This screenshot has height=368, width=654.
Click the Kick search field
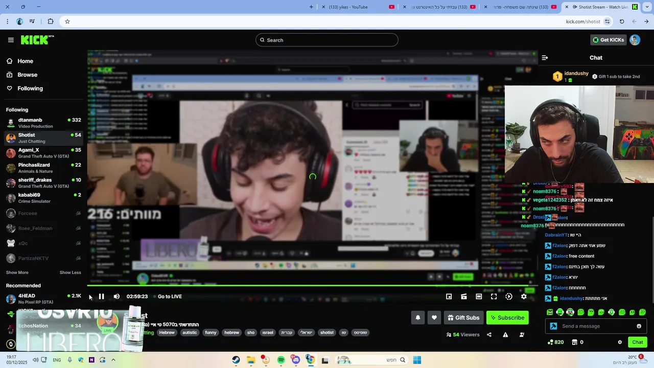327,40
